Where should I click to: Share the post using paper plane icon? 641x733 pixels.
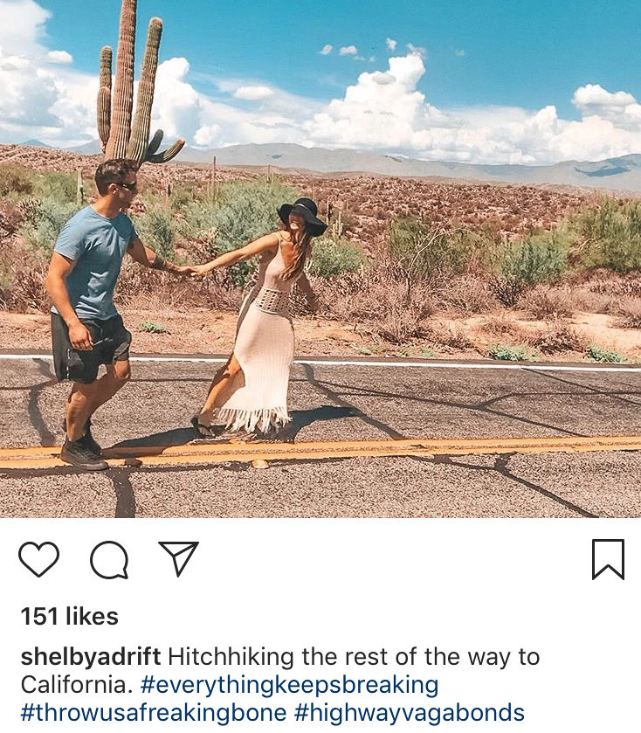[x=179, y=558]
